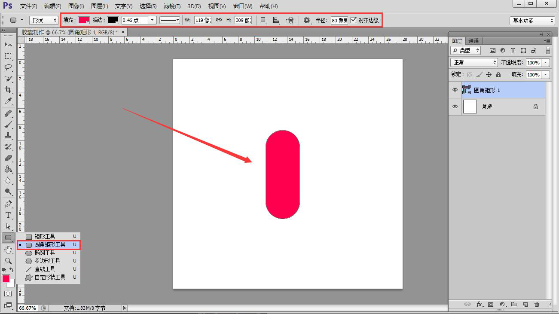Click link icon between W and H

click(219, 20)
